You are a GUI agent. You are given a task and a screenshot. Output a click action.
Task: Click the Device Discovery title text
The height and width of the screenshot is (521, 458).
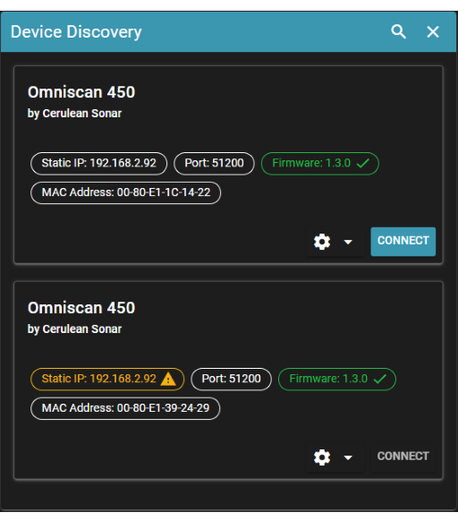76,32
